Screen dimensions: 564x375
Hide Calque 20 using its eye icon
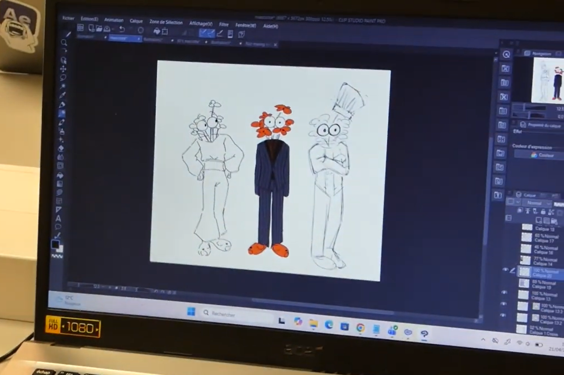coord(505,270)
